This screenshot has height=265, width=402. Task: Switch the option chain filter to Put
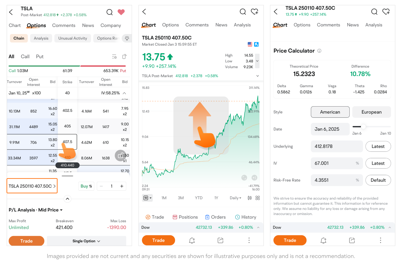(x=40, y=56)
